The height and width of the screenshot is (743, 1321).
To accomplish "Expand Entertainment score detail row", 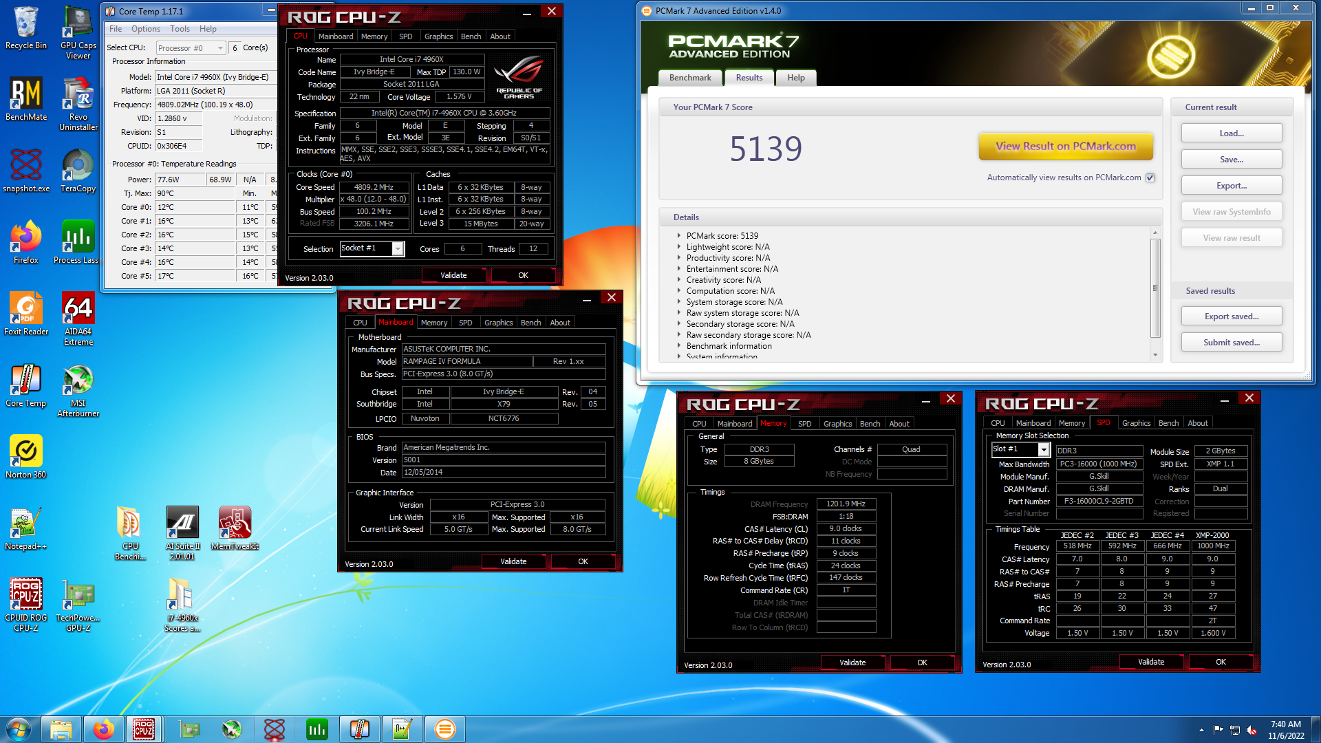I will 678,268.
